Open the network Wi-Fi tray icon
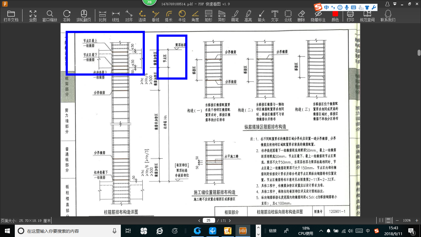Screen dimensions: 421x237 (344, 231)
